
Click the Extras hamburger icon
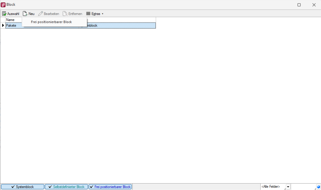(x=88, y=14)
